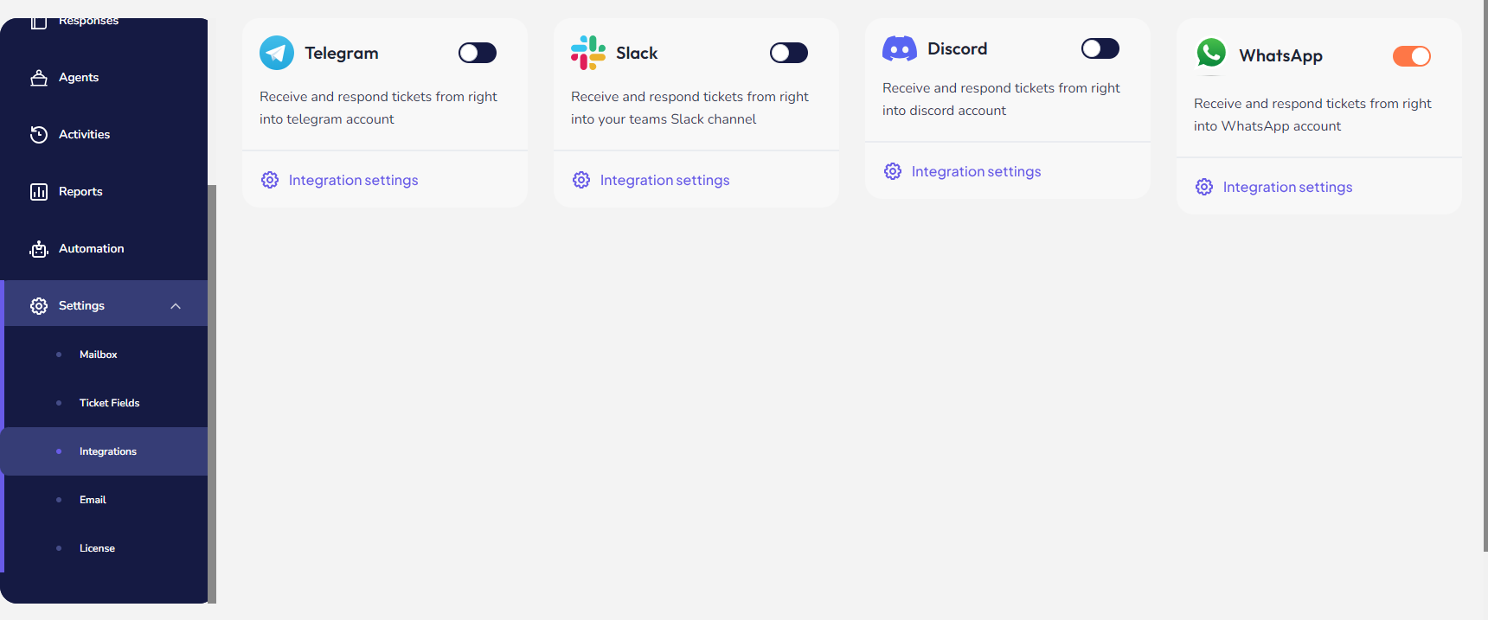Click the Agents sidebar icon

coord(39,78)
